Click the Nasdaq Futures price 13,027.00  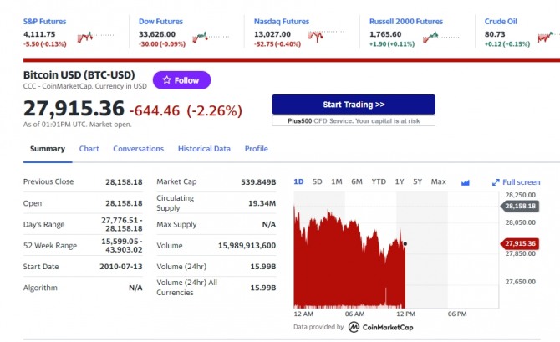point(272,34)
